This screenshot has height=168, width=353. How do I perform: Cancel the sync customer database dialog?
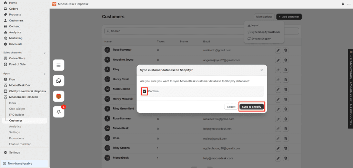point(231,107)
